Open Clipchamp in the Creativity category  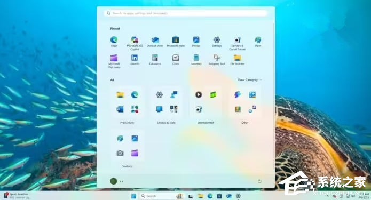click(135, 153)
